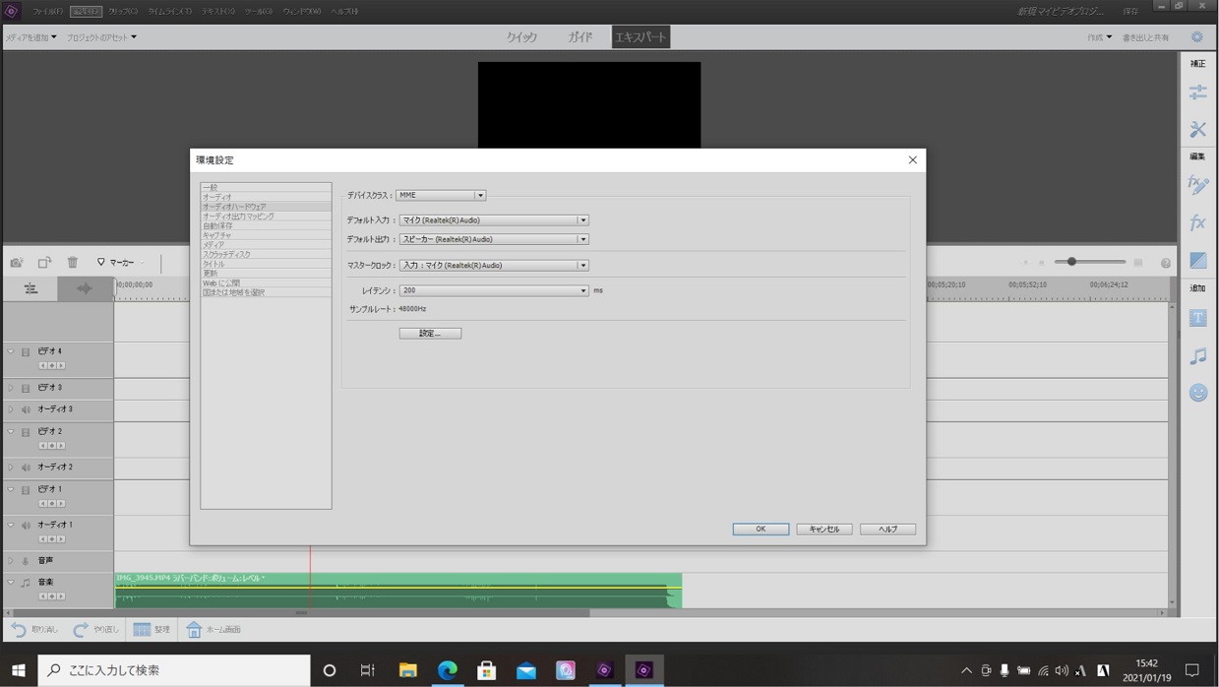Click the トランジション blue diagonal icon
Image resolution: width=1219 pixels, height=687 pixels.
click(x=1198, y=258)
